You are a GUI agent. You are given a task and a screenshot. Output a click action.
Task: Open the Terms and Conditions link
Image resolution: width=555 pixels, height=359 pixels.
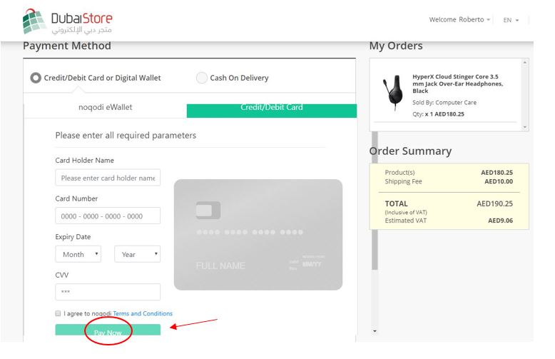(x=143, y=313)
